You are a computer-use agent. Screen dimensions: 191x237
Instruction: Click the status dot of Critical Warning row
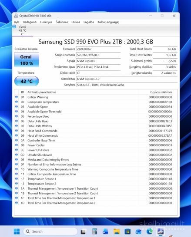(17, 97)
